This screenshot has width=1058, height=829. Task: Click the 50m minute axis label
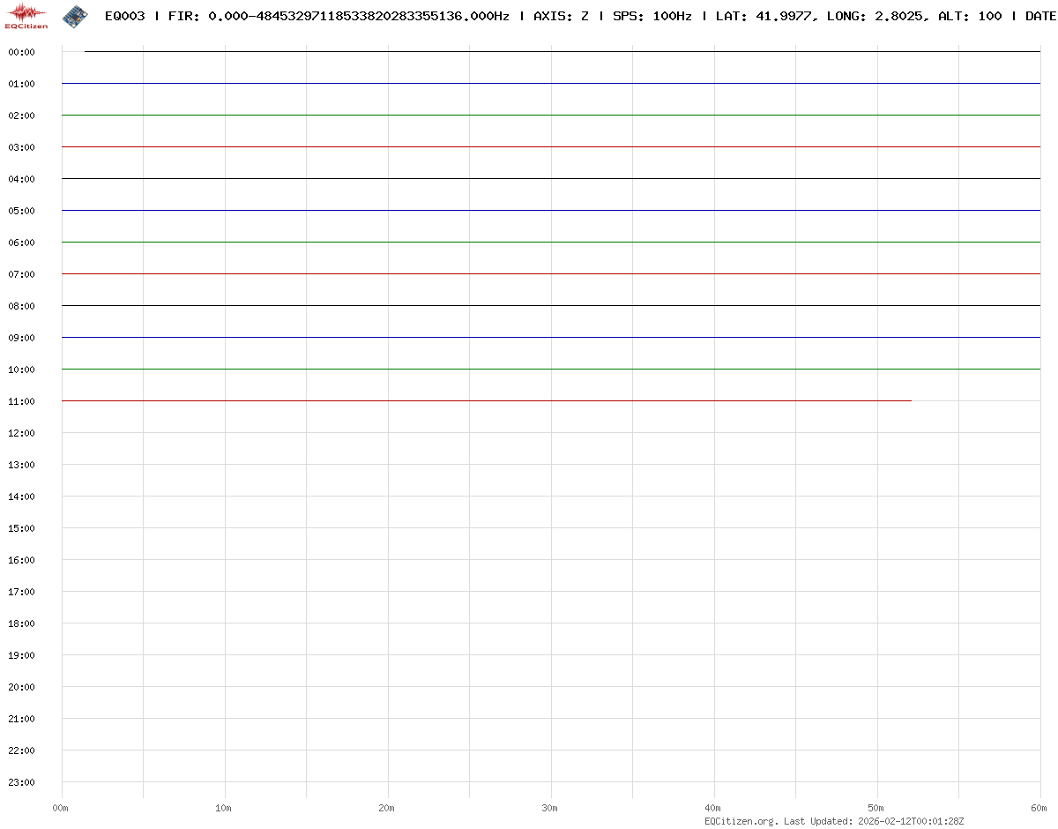click(x=876, y=808)
